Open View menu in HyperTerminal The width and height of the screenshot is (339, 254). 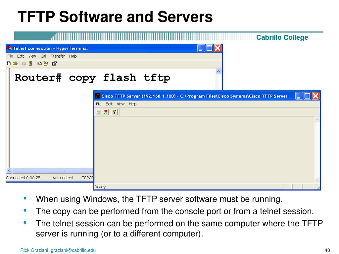32,56
